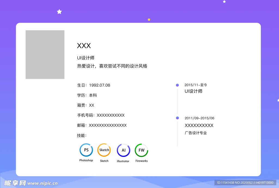279x188 pixels.
Task: Click the Fireworks label text
Action: [141, 161]
